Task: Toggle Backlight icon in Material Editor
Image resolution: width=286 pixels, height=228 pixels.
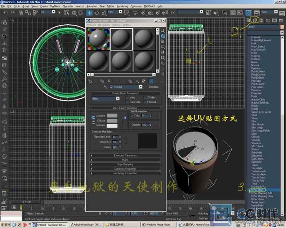Action: (162, 36)
